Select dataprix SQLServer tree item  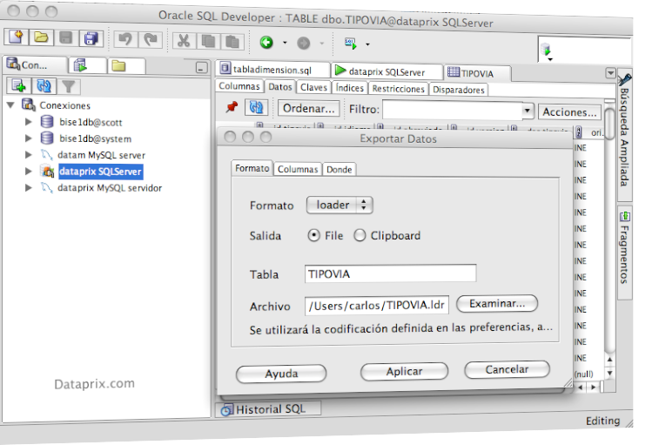click(x=100, y=172)
